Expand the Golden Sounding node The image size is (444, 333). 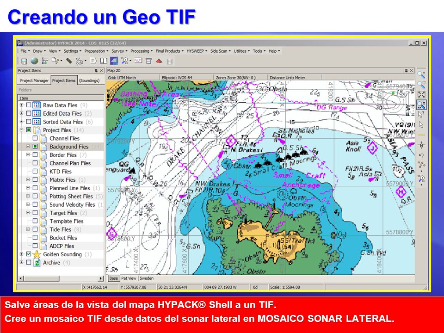click(22, 254)
